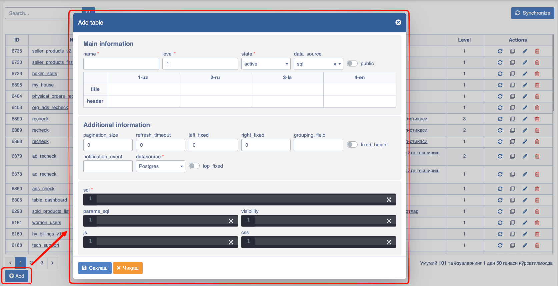Focus the name input field
558x286 pixels.
[121, 64]
